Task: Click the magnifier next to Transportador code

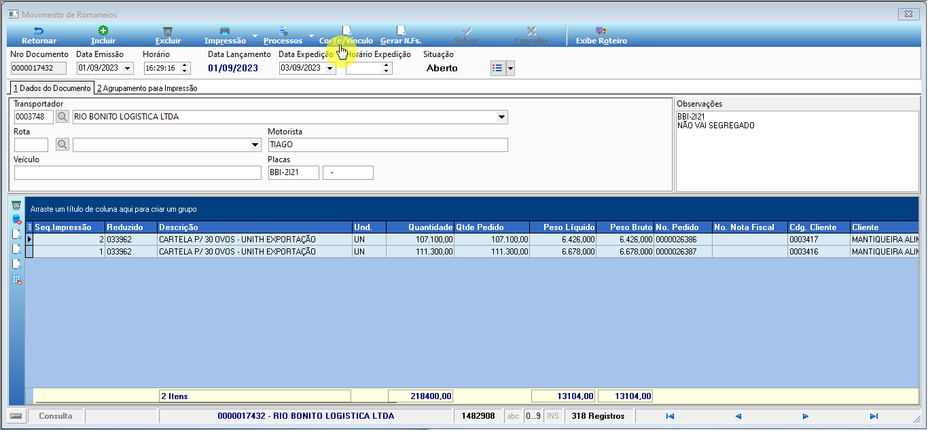Action: (63, 117)
